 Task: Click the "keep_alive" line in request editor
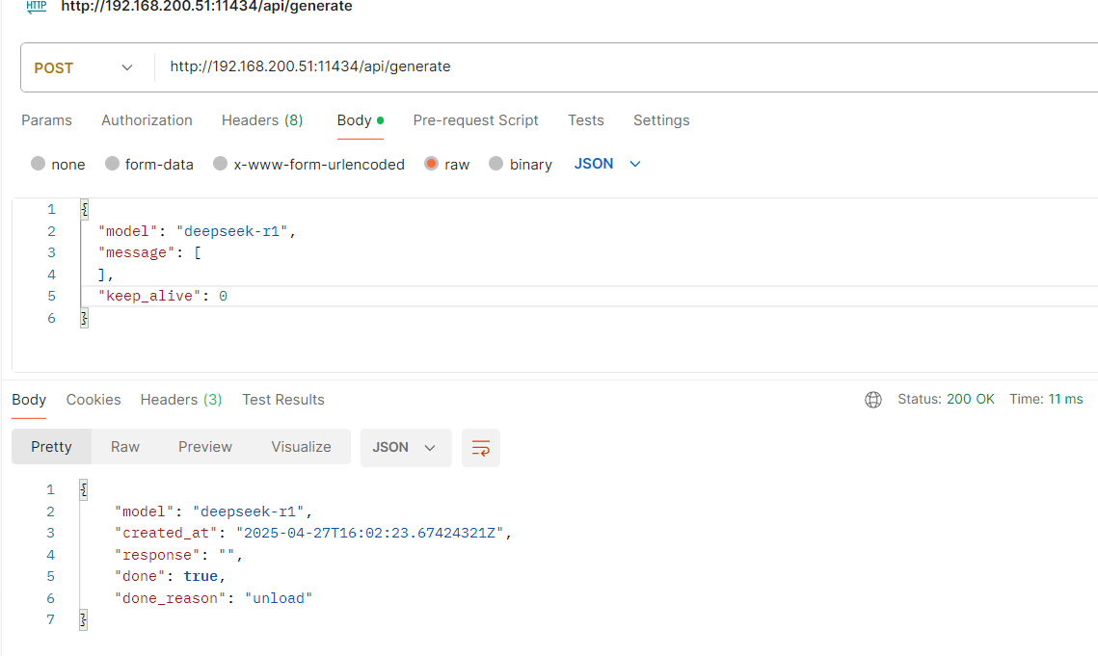click(588, 296)
